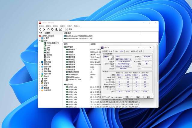Select the 显示设备 tree item

[47, 67]
